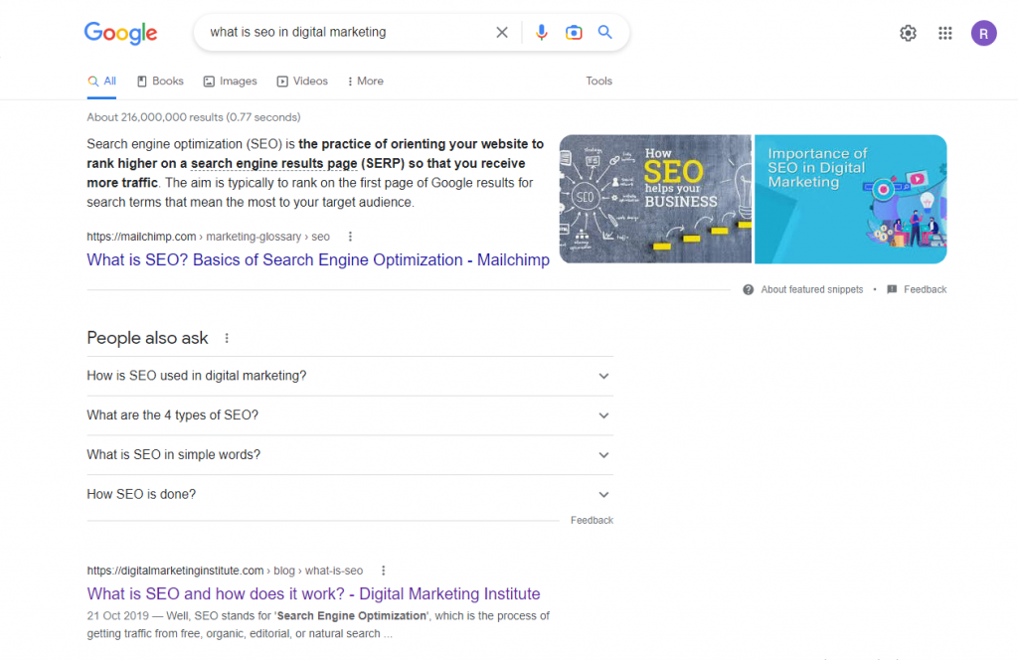Expand the "How SEO is done?" question

click(603, 494)
